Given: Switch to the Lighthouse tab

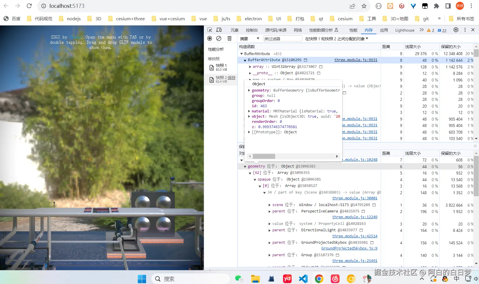Looking at the screenshot, I should 404,30.
